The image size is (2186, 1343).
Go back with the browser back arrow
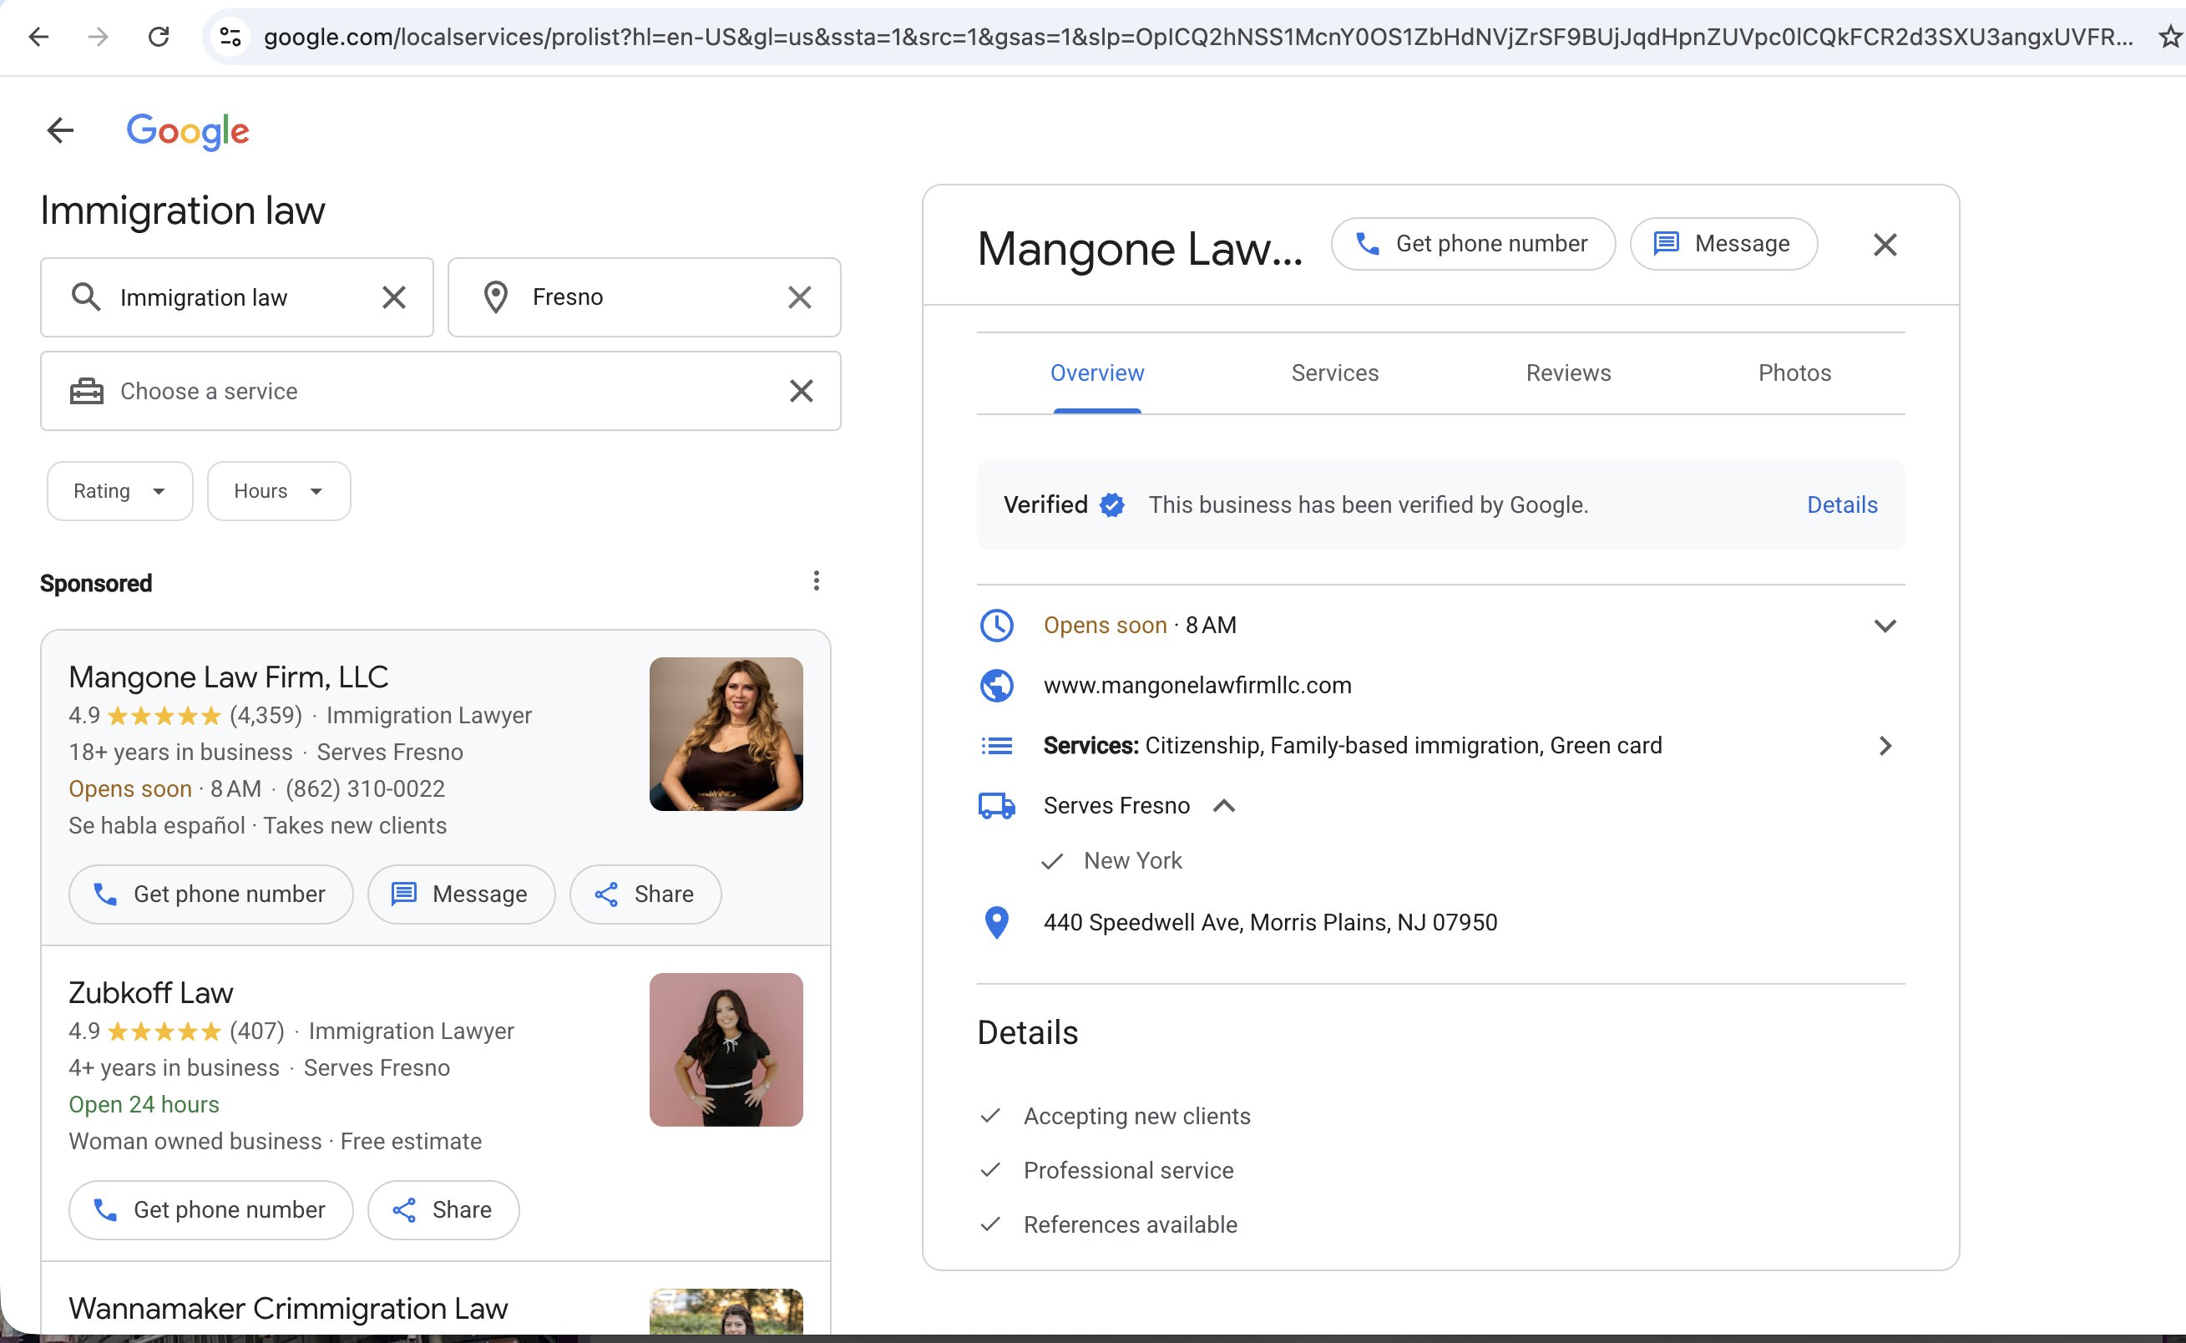click(x=38, y=37)
